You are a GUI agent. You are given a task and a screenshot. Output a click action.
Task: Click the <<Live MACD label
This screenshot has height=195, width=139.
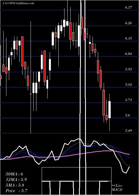117,187
